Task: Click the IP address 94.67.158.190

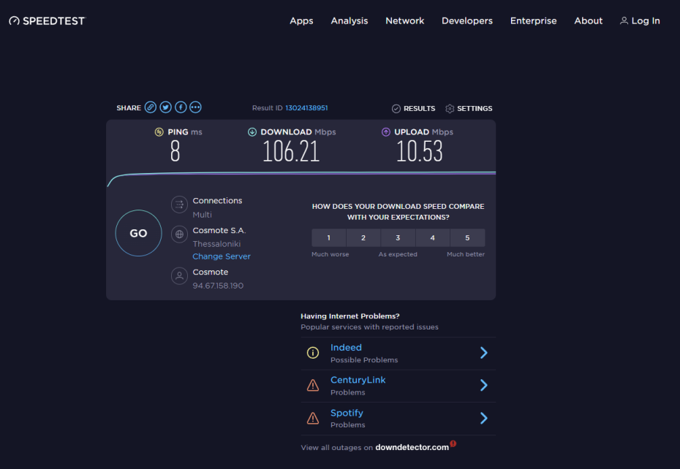Action: tap(218, 286)
